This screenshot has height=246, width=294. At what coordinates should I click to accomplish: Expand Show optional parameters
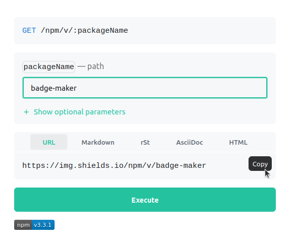74,112
